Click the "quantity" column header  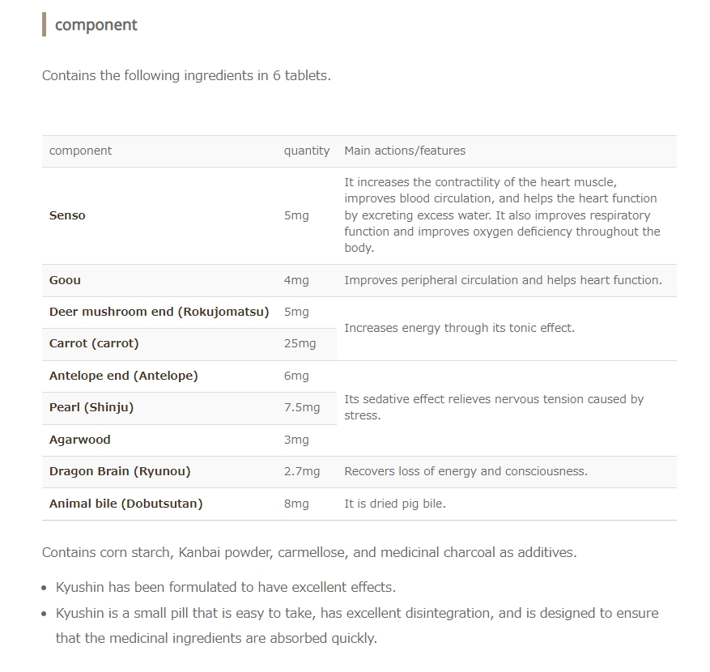(x=307, y=151)
